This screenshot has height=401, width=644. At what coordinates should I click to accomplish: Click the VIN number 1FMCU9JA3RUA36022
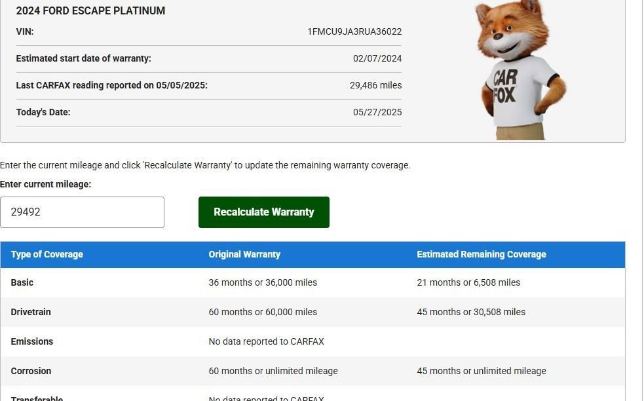pyautogui.click(x=354, y=31)
